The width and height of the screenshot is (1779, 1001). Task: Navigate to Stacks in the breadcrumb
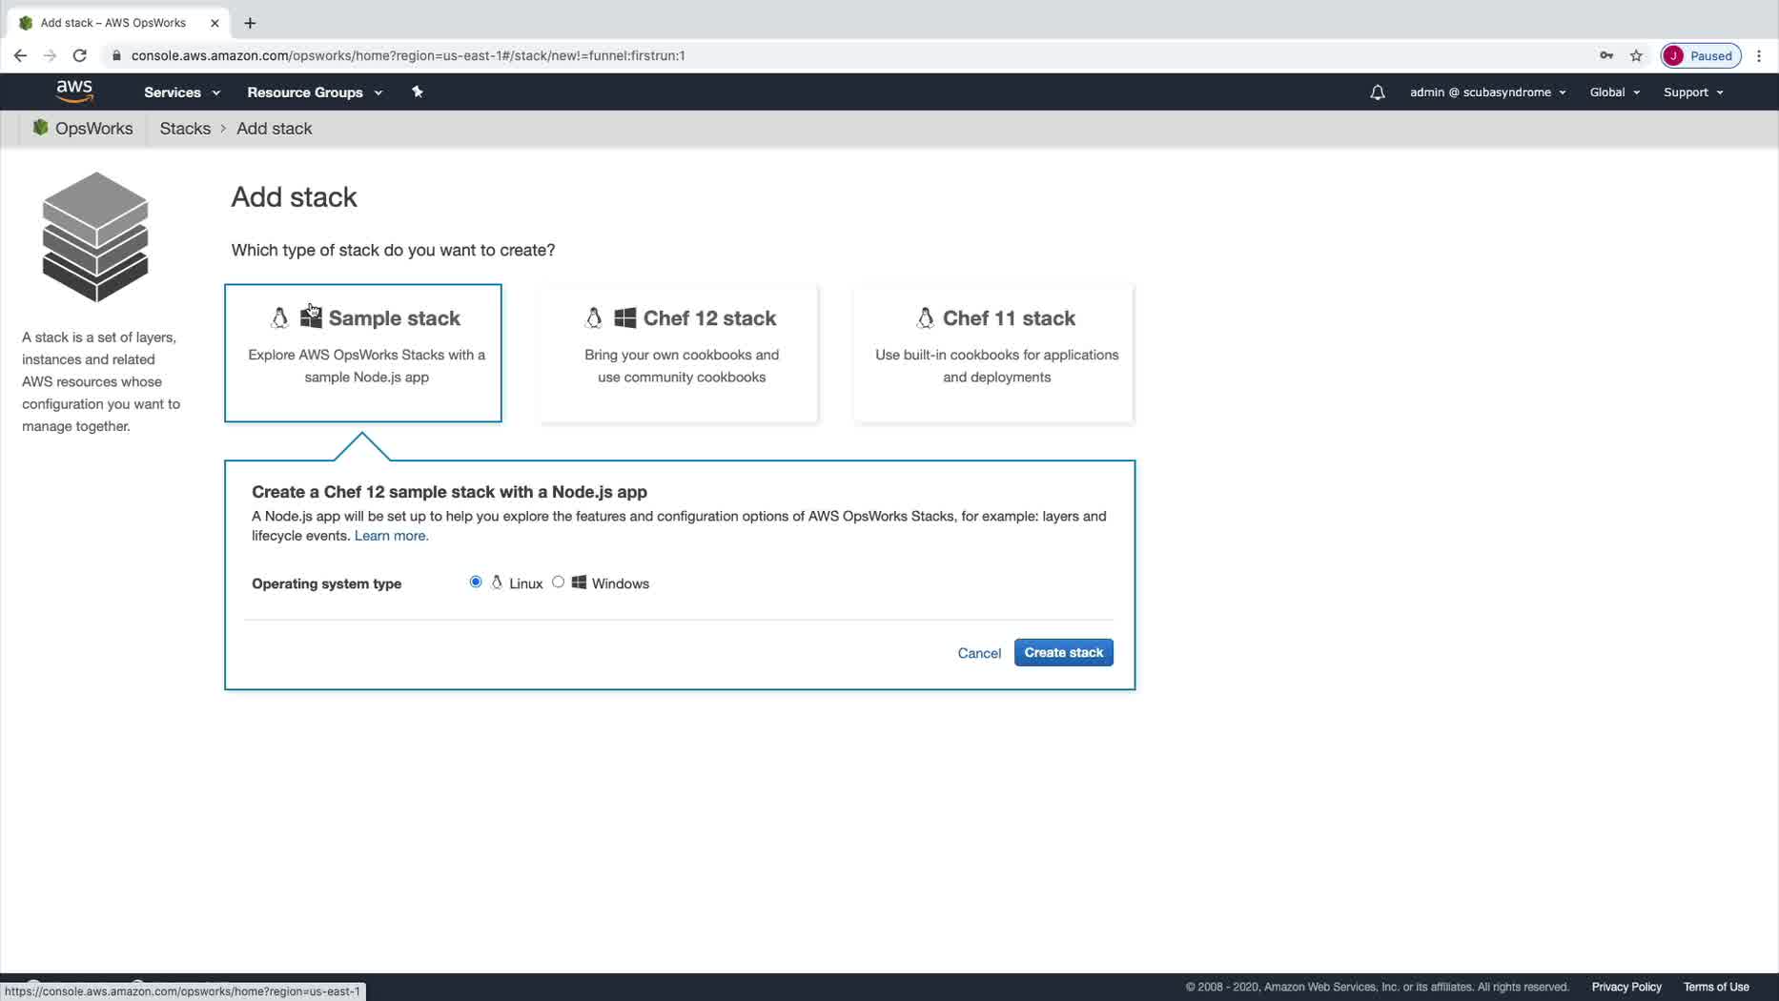pos(185,129)
